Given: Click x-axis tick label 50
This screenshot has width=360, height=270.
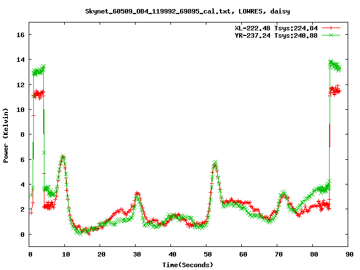Looking at the screenshot, I should click(x=208, y=254).
